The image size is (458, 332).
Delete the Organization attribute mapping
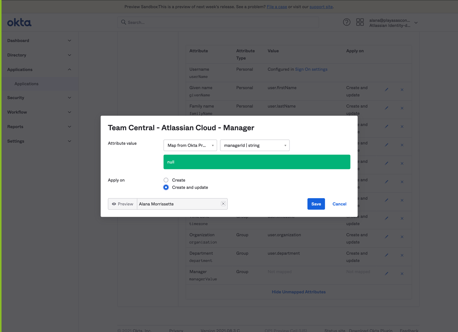coord(402,237)
